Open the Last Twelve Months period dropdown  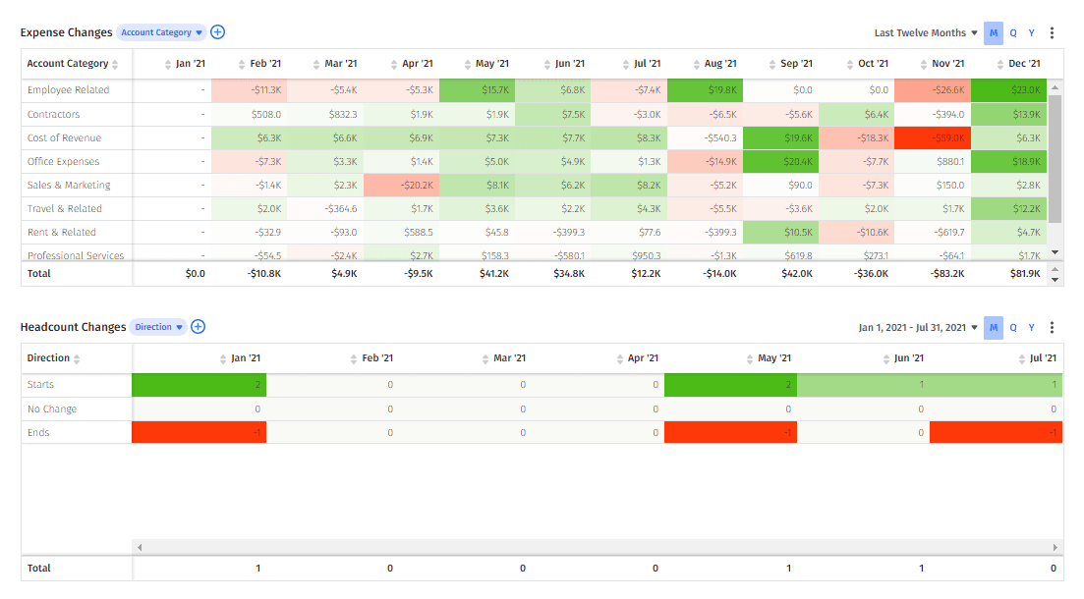click(x=923, y=32)
